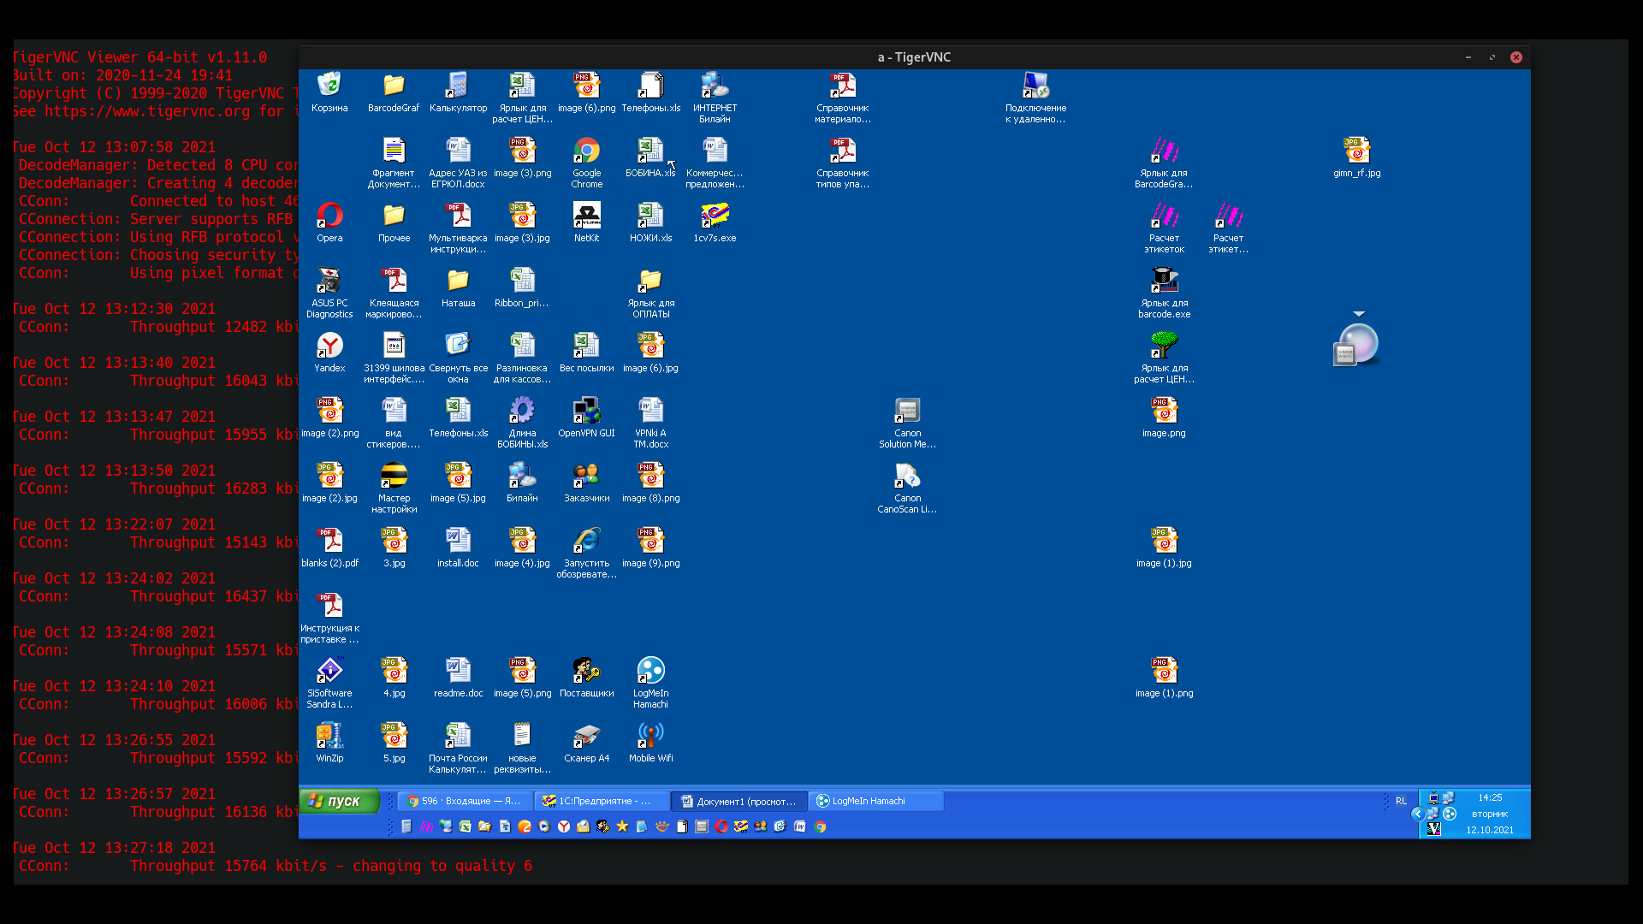1643x924 pixels.
Task: Activate LogMeIn Hamachi taskbar button
Action: tap(875, 801)
